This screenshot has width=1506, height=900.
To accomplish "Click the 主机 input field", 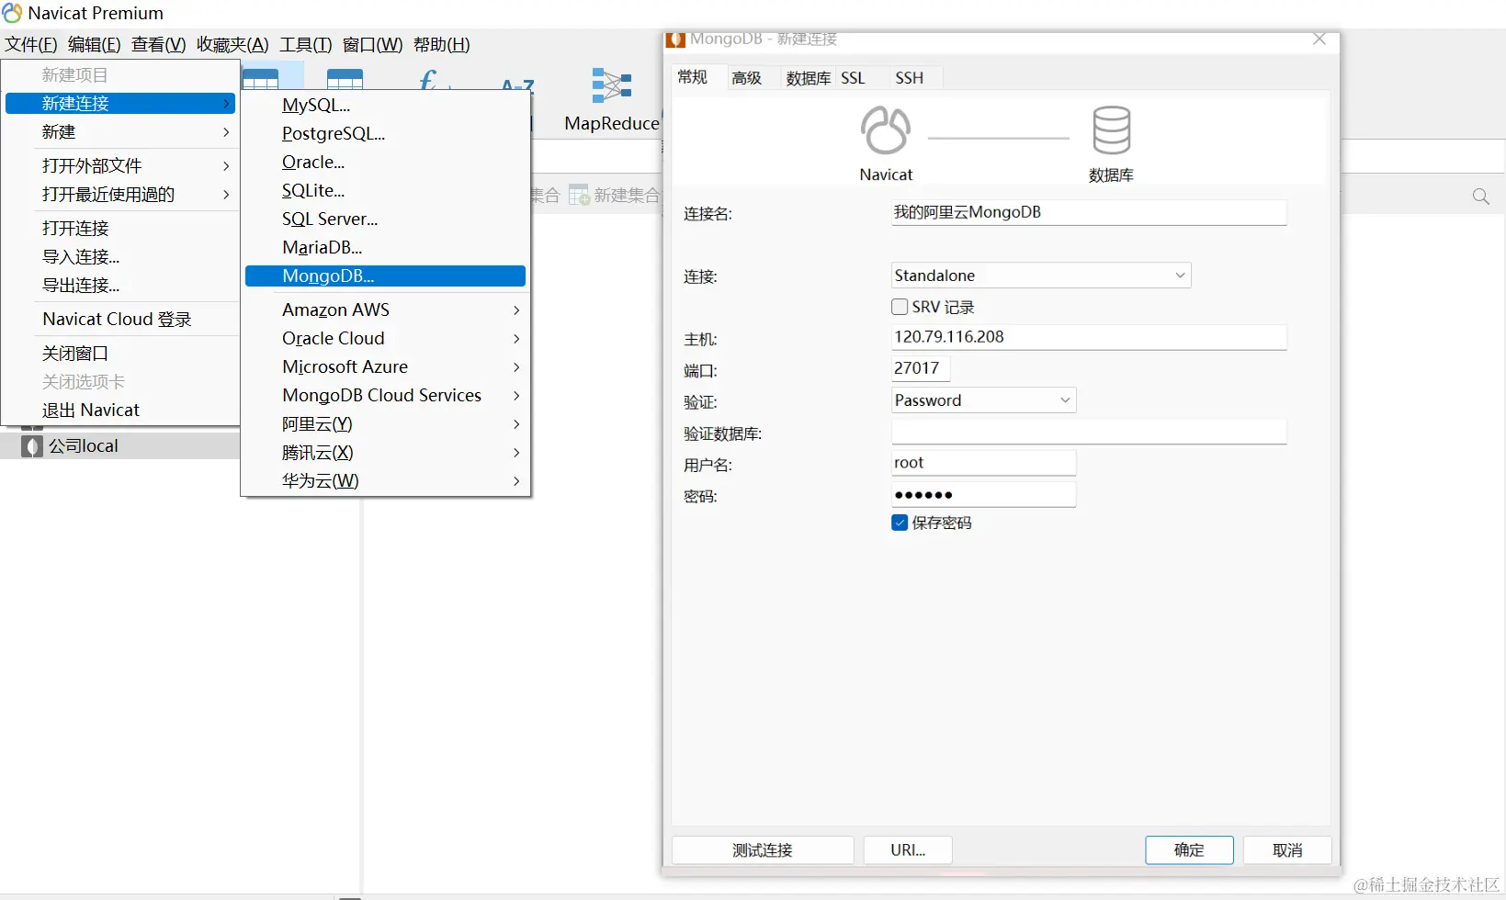I will tap(1089, 337).
